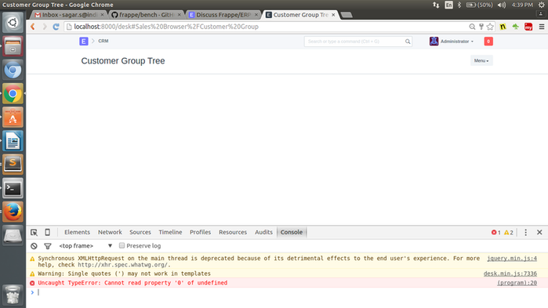Click the Uncaught TypeError error message
The image size is (548, 308).
click(132, 283)
